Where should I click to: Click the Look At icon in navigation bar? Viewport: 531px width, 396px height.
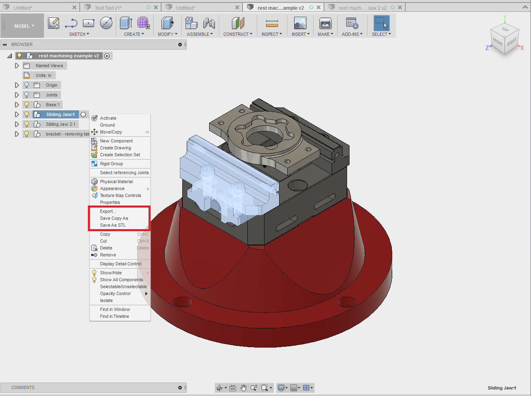[233, 387]
